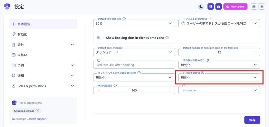Click help icon beside Default time slot step

pyautogui.click(x=124, y=19)
